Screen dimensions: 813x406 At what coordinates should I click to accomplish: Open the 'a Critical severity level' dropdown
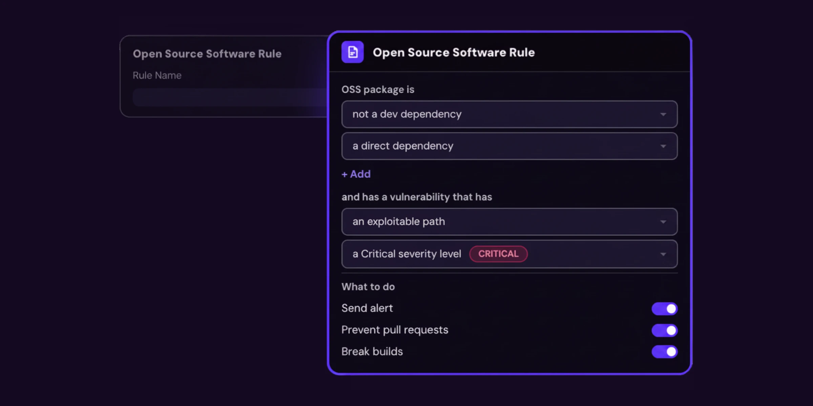pyautogui.click(x=509, y=254)
